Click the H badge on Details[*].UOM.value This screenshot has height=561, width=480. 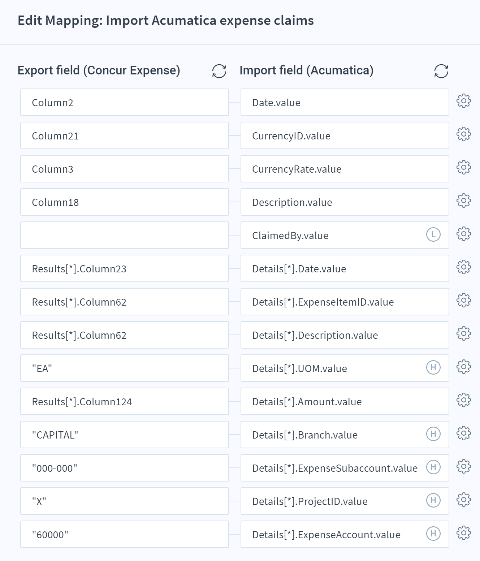tap(433, 367)
